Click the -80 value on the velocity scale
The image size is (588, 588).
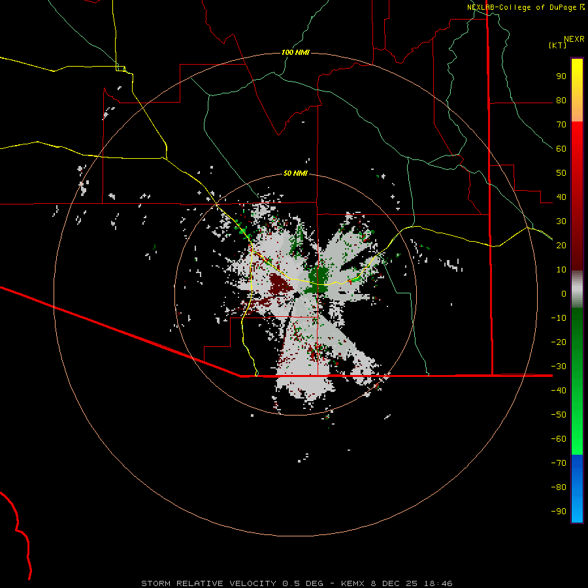[x=559, y=487]
